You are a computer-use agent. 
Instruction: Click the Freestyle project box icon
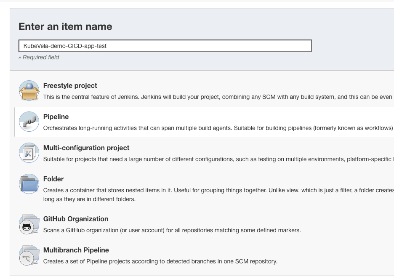pyautogui.click(x=29, y=90)
